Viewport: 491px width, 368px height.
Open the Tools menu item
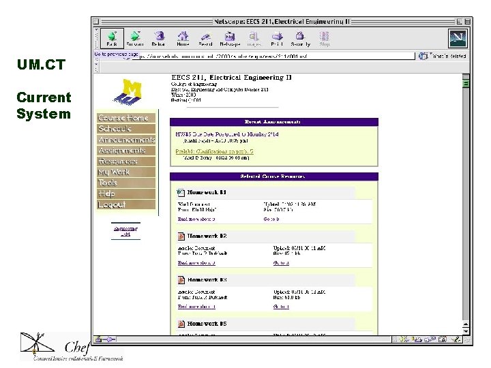coord(126,183)
